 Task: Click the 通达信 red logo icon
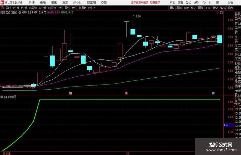click(2, 3)
